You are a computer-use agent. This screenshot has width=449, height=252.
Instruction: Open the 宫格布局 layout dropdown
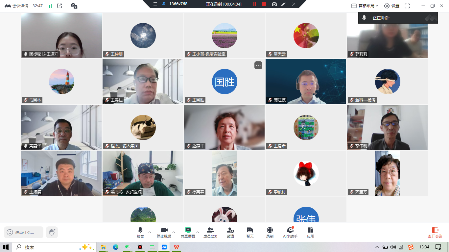pos(365,6)
